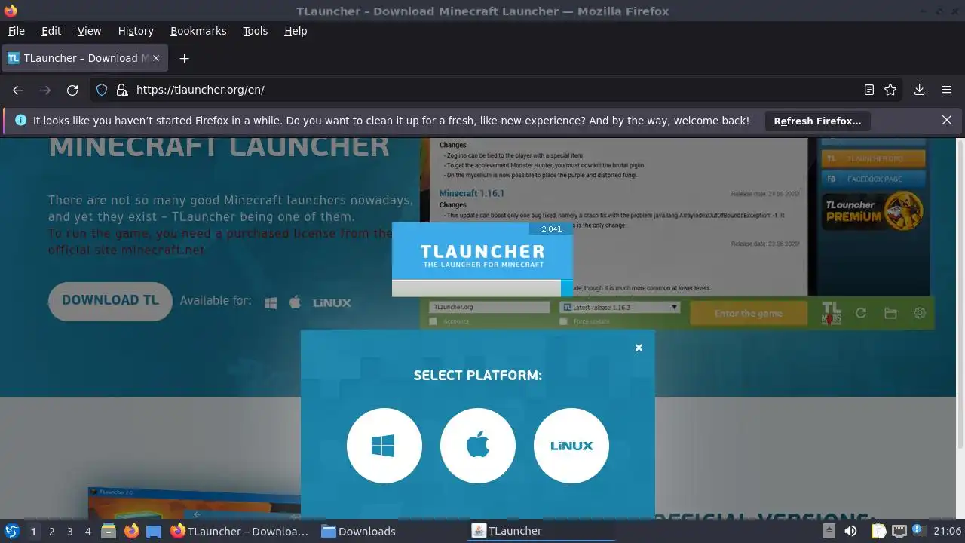This screenshot has width=965, height=543.
Task: Expand hidden tray icons arrow in taskbar
Action: (x=829, y=529)
